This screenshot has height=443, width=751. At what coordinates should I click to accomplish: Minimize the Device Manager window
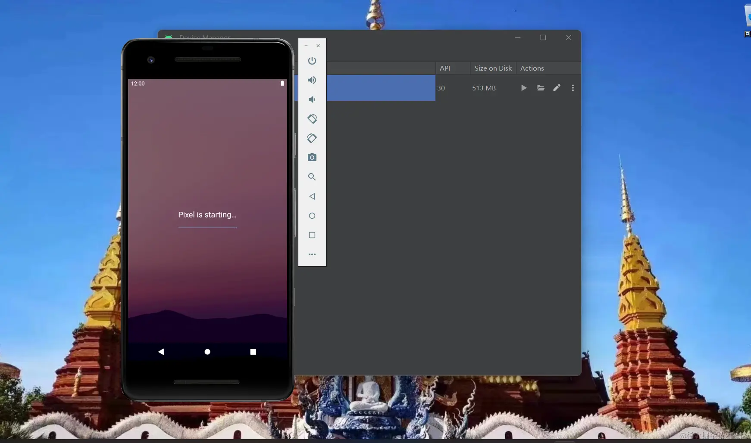click(518, 37)
